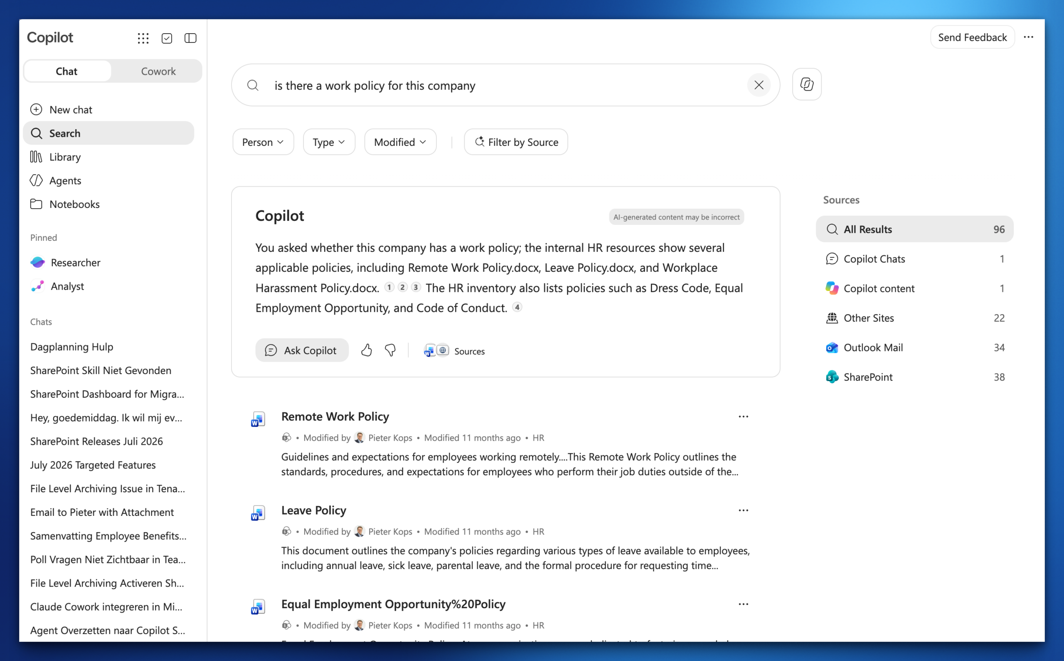
Task: Click the Ask Copilot button
Action: click(x=302, y=350)
